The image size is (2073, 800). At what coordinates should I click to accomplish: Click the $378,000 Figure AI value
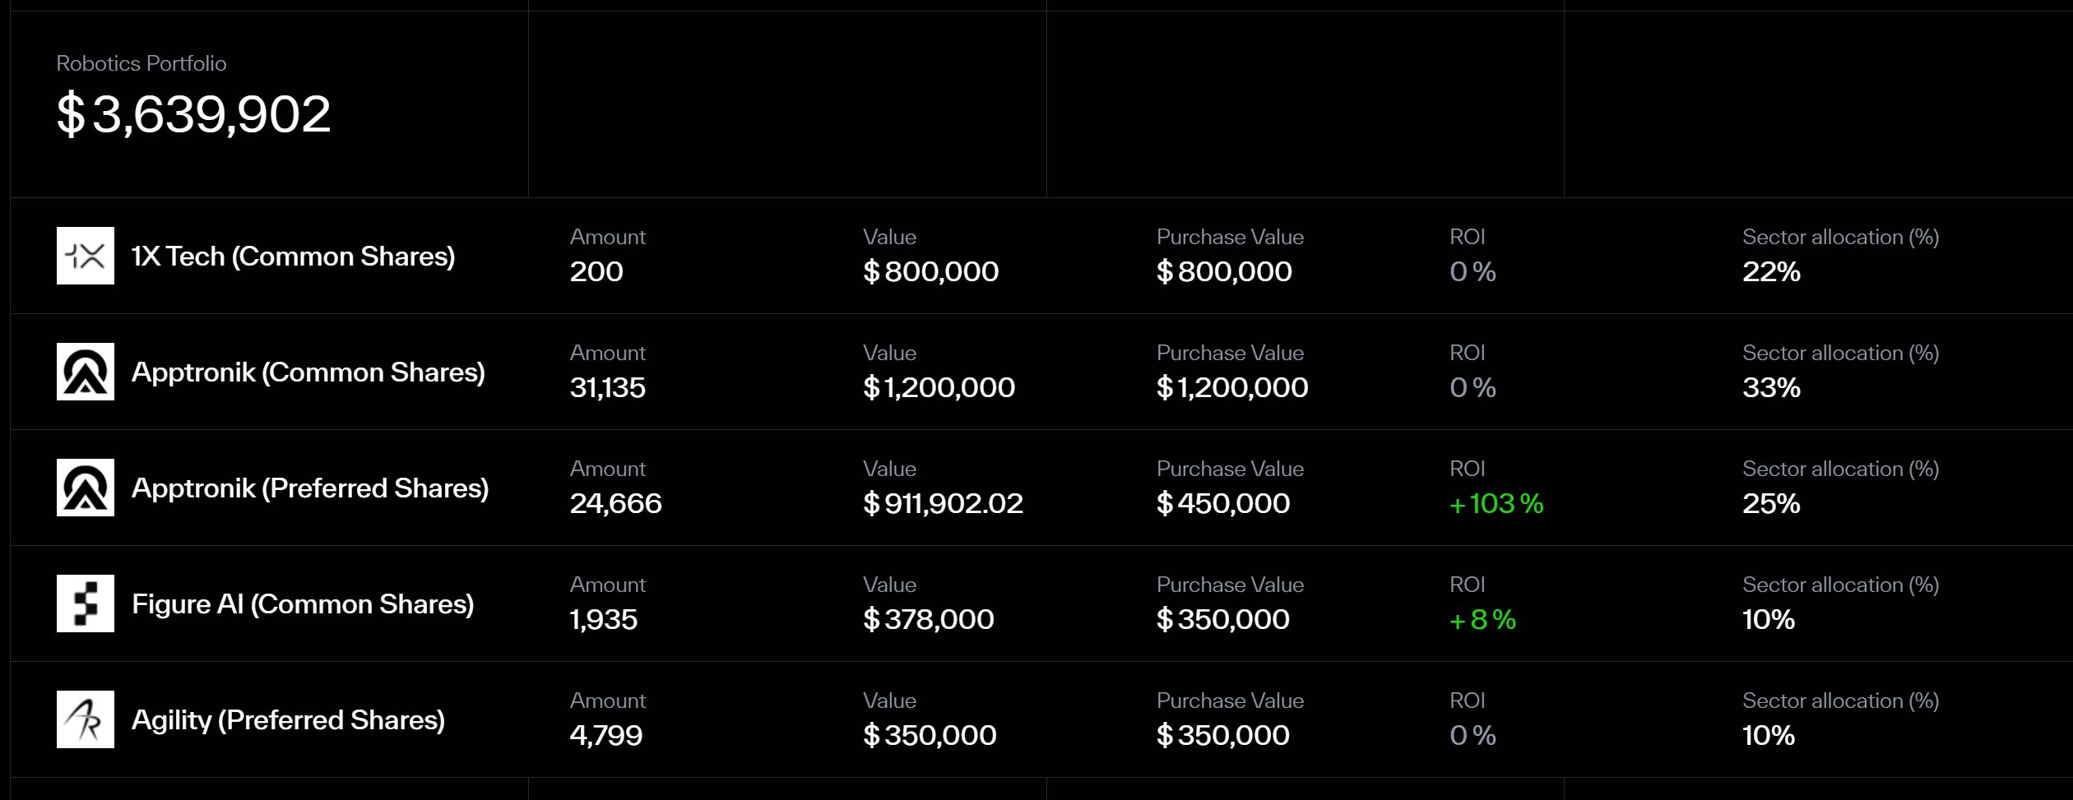point(929,619)
